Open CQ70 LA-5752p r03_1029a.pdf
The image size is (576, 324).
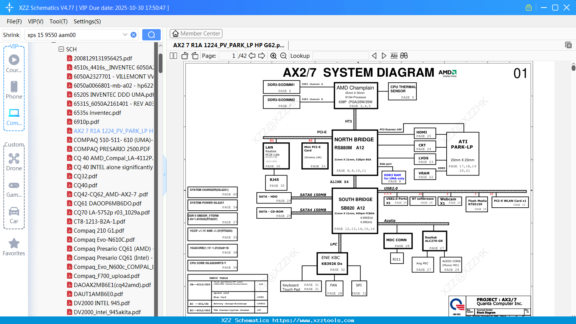click(x=112, y=212)
